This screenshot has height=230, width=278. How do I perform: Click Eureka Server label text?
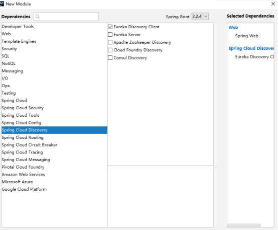pyautogui.click(x=127, y=35)
